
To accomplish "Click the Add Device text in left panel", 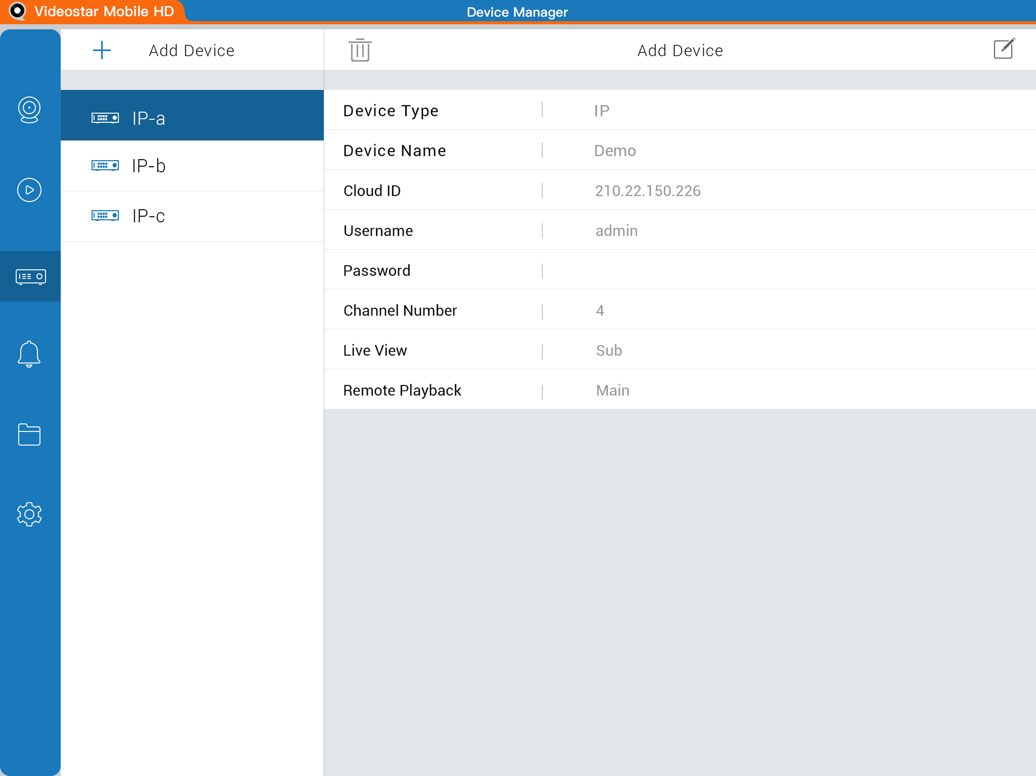I will (192, 50).
